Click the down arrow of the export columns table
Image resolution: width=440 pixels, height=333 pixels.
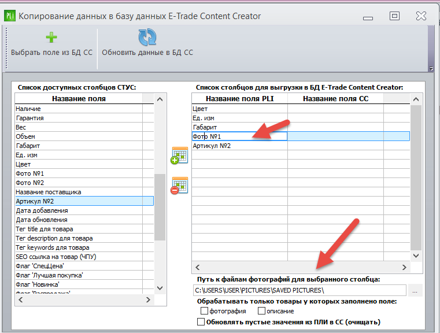pyautogui.click(x=416, y=256)
